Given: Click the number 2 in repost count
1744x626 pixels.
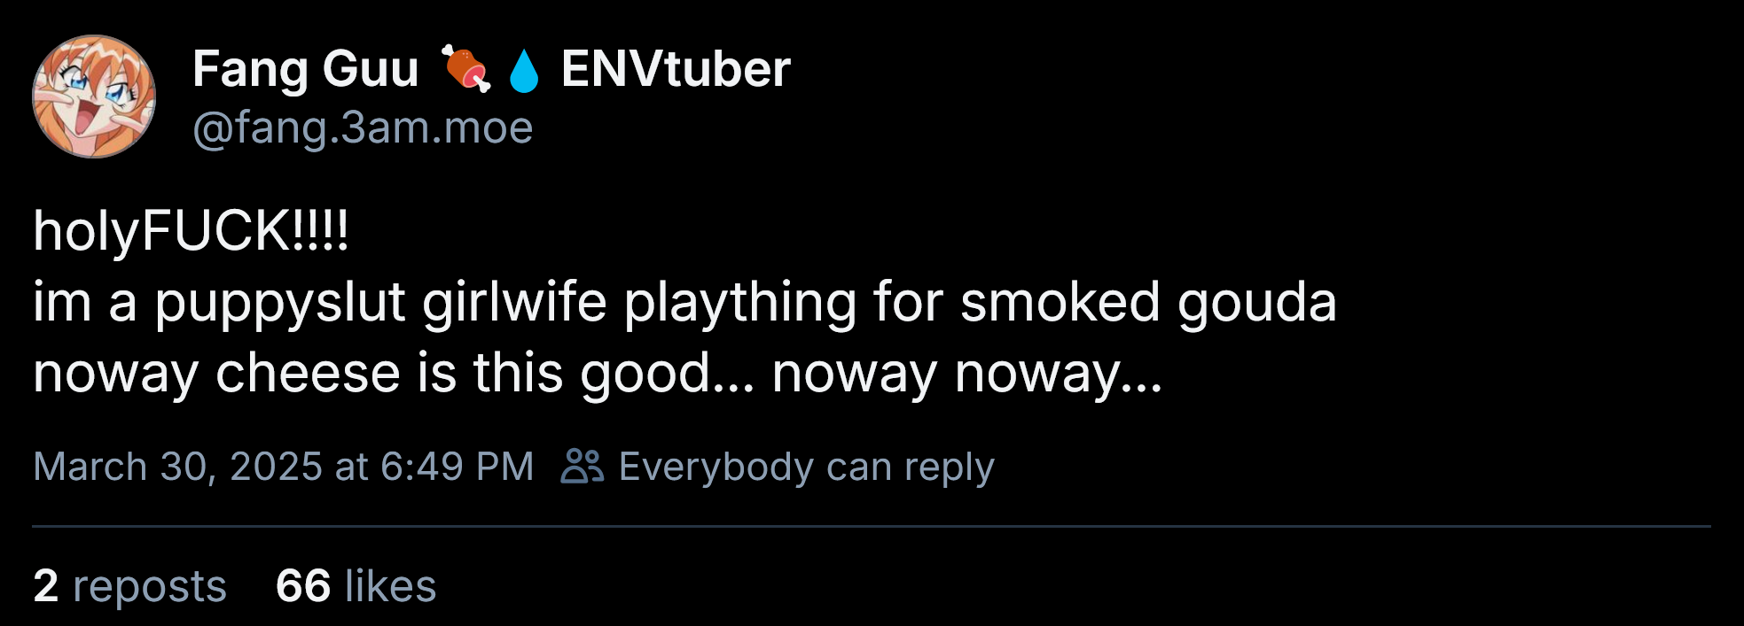Looking at the screenshot, I should coord(46,586).
